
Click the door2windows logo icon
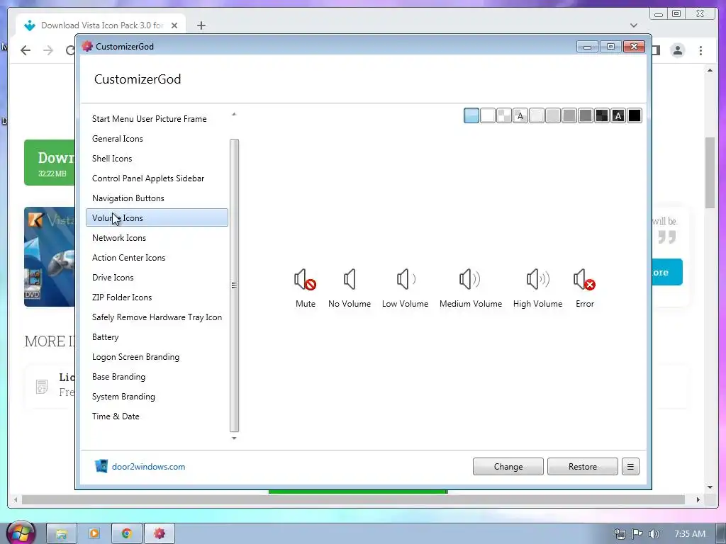pyautogui.click(x=101, y=466)
